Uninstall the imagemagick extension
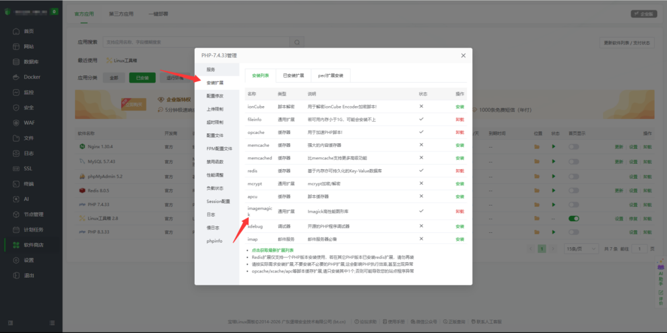 coord(460,211)
